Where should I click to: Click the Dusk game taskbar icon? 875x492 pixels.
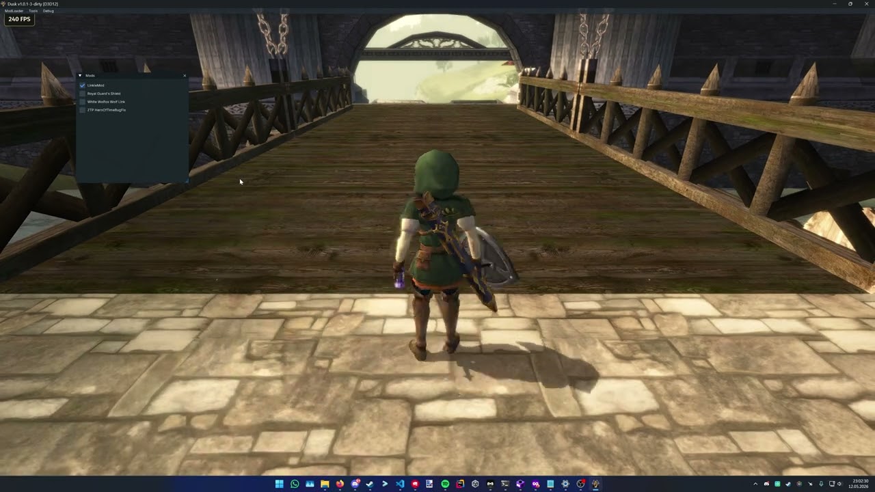point(595,484)
